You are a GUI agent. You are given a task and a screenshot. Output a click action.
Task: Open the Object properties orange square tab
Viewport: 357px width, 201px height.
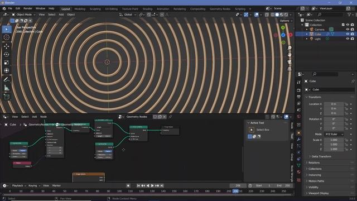click(299, 133)
